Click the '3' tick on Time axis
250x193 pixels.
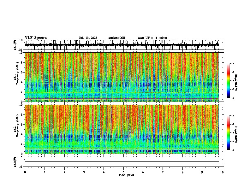point(84,172)
